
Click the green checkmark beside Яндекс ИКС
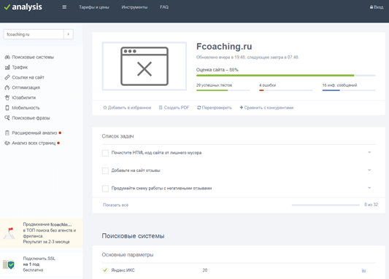pyautogui.click(x=105, y=270)
